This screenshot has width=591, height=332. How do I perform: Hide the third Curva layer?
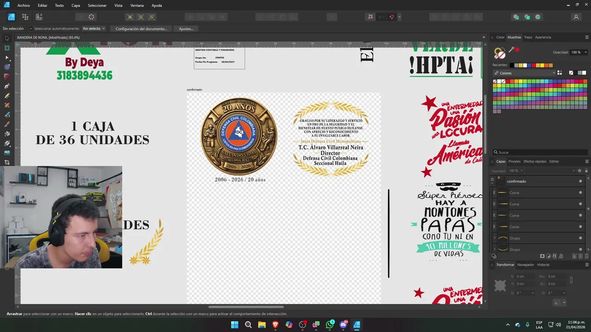point(580,215)
